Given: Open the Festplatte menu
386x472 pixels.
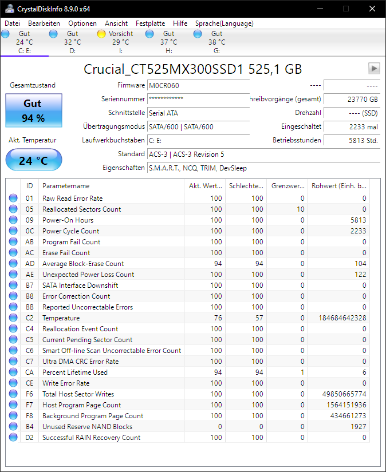Looking at the screenshot, I should (x=151, y=23).
